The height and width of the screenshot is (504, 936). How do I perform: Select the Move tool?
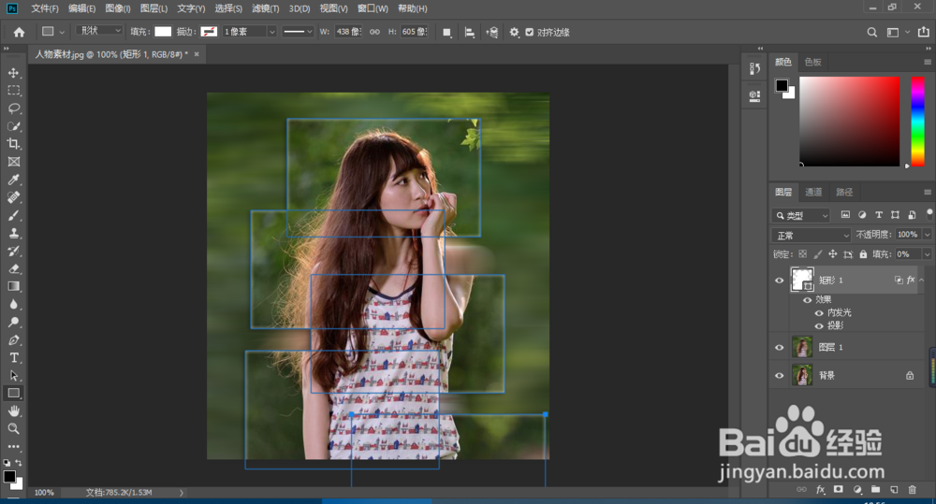[13, 73]
